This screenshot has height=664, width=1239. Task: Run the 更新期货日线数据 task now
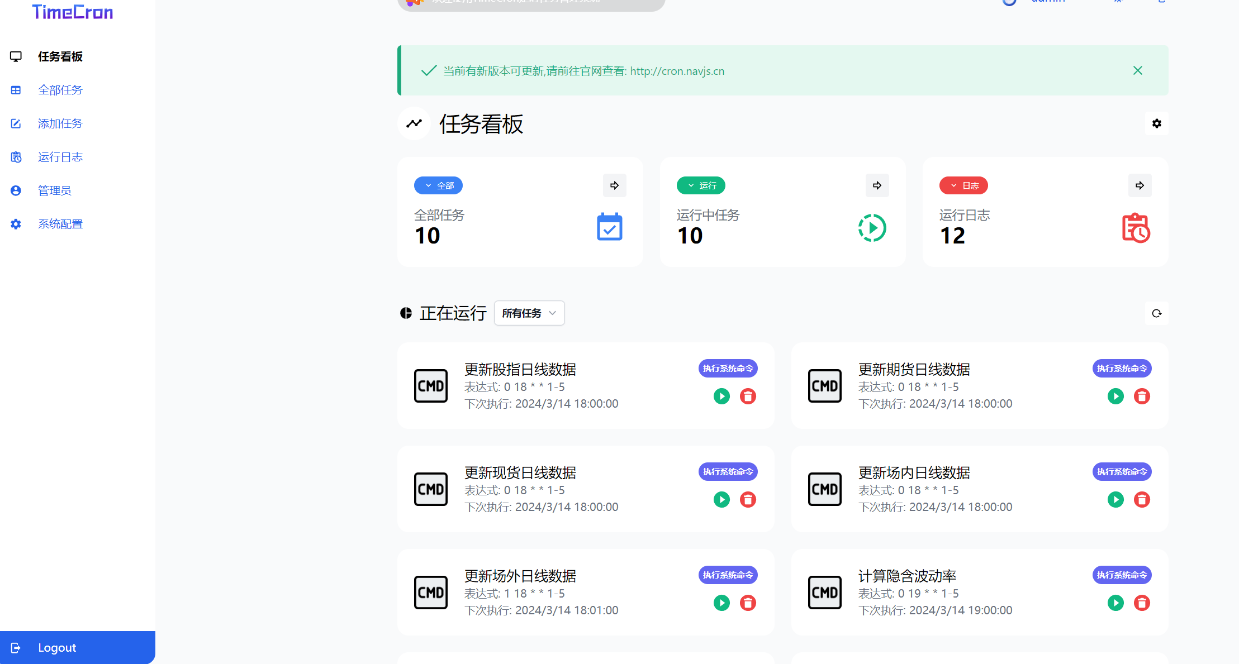(1115, 396)
